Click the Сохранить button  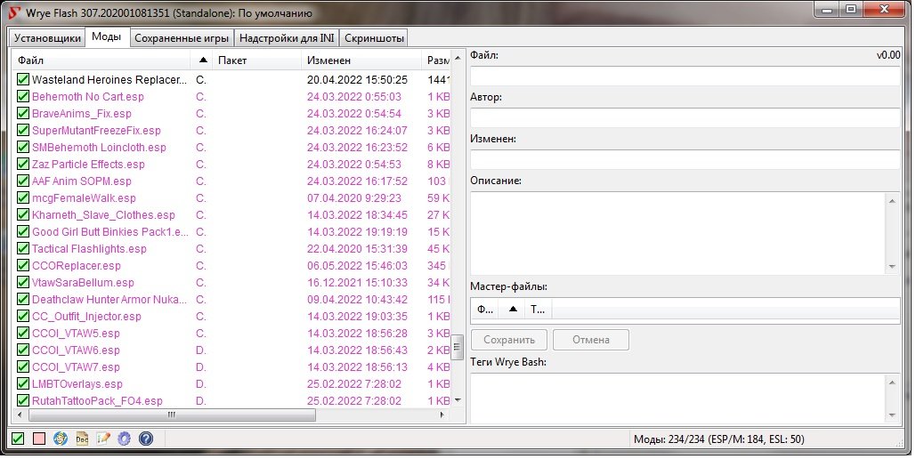coord(510,340)
